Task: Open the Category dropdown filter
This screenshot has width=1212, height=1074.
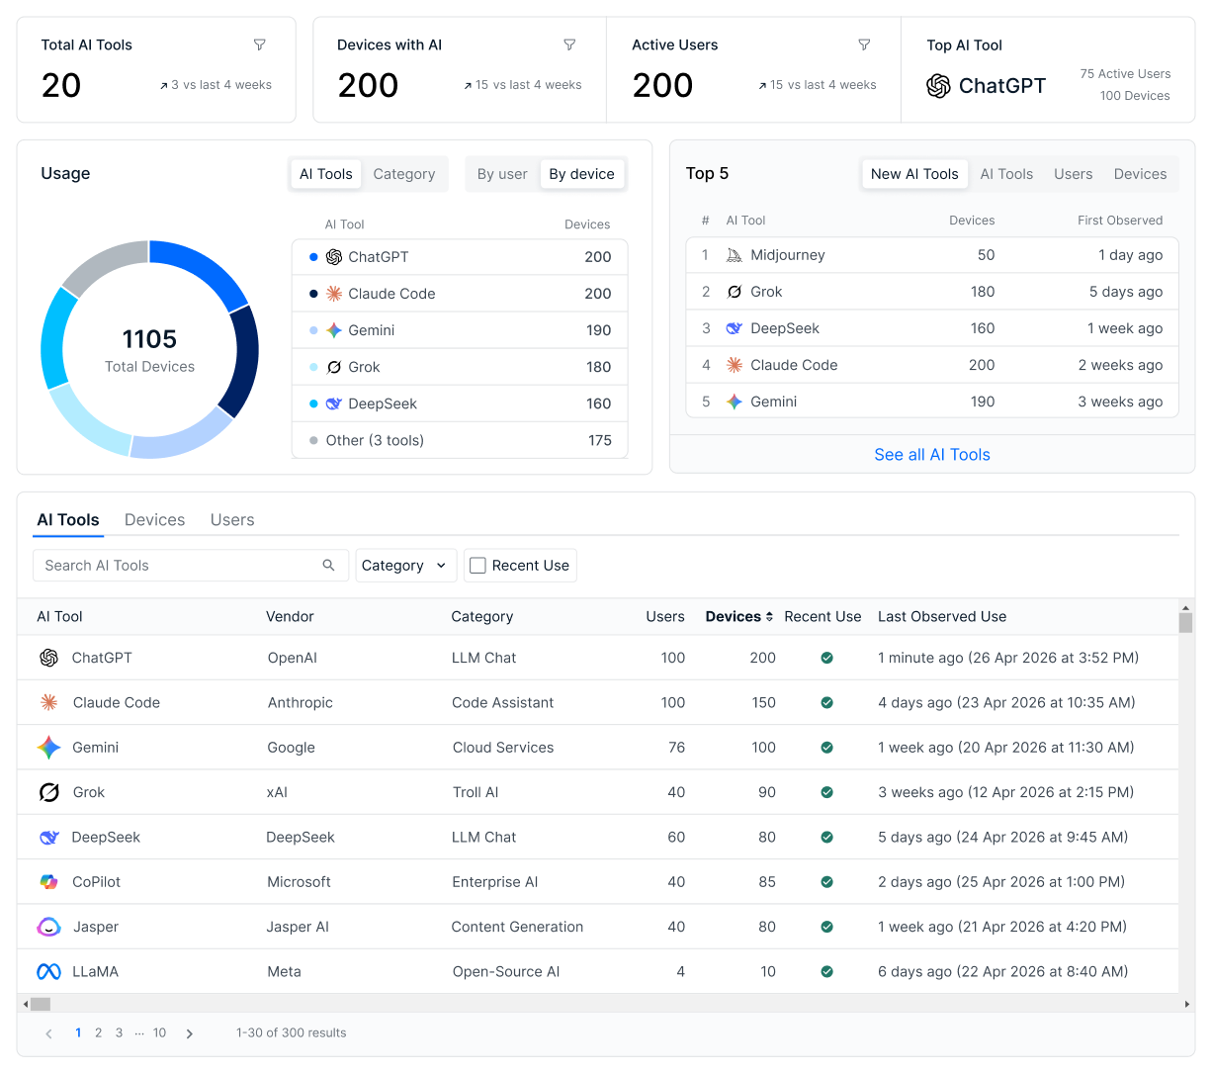Action: click(406, 566)
